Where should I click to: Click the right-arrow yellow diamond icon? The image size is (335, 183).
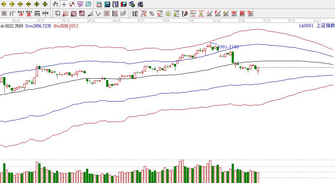tap(12, 4)
